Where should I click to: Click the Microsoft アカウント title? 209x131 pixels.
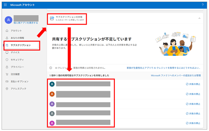(x=23, y=5)
